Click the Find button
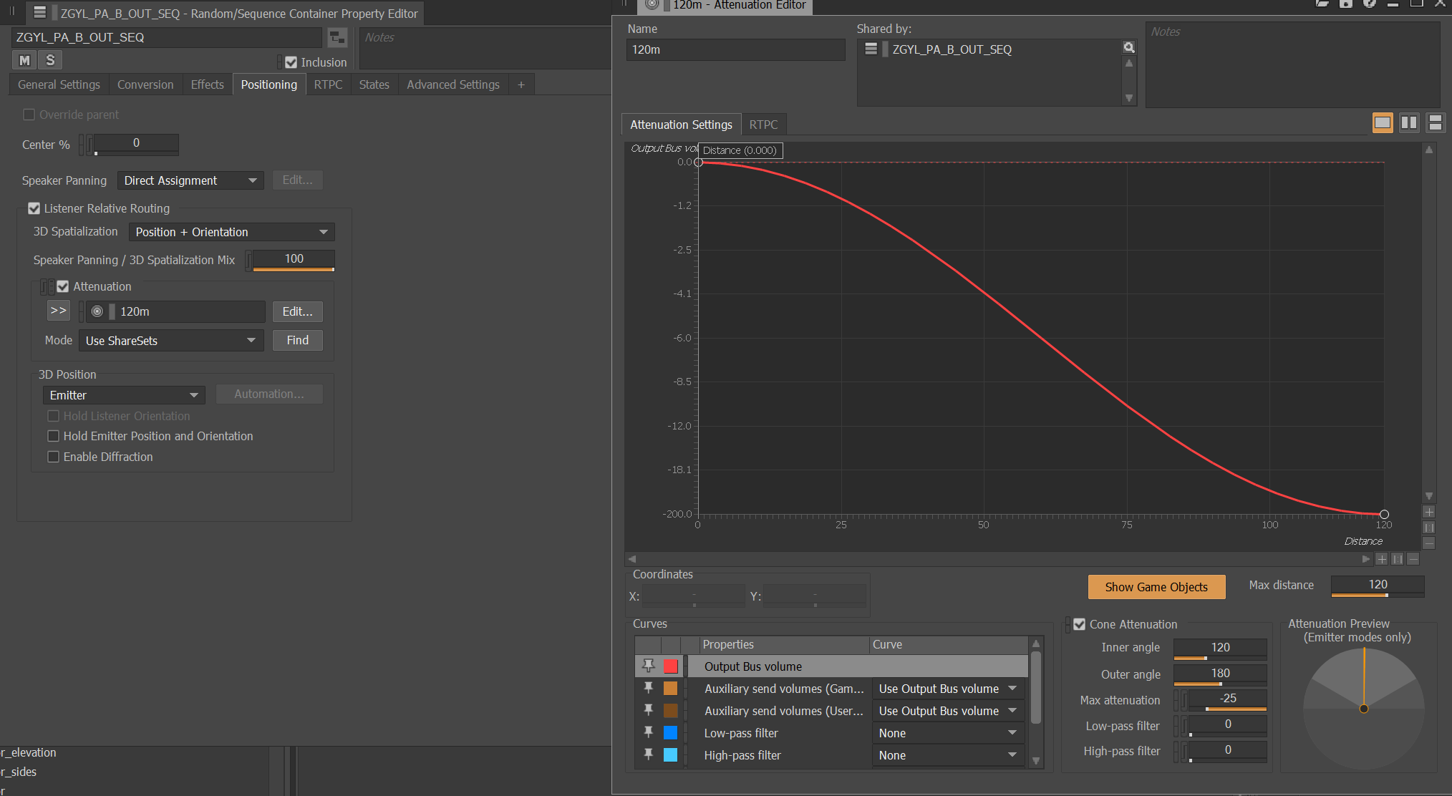This screenshot has height=796, width=1452. (297, 340)
